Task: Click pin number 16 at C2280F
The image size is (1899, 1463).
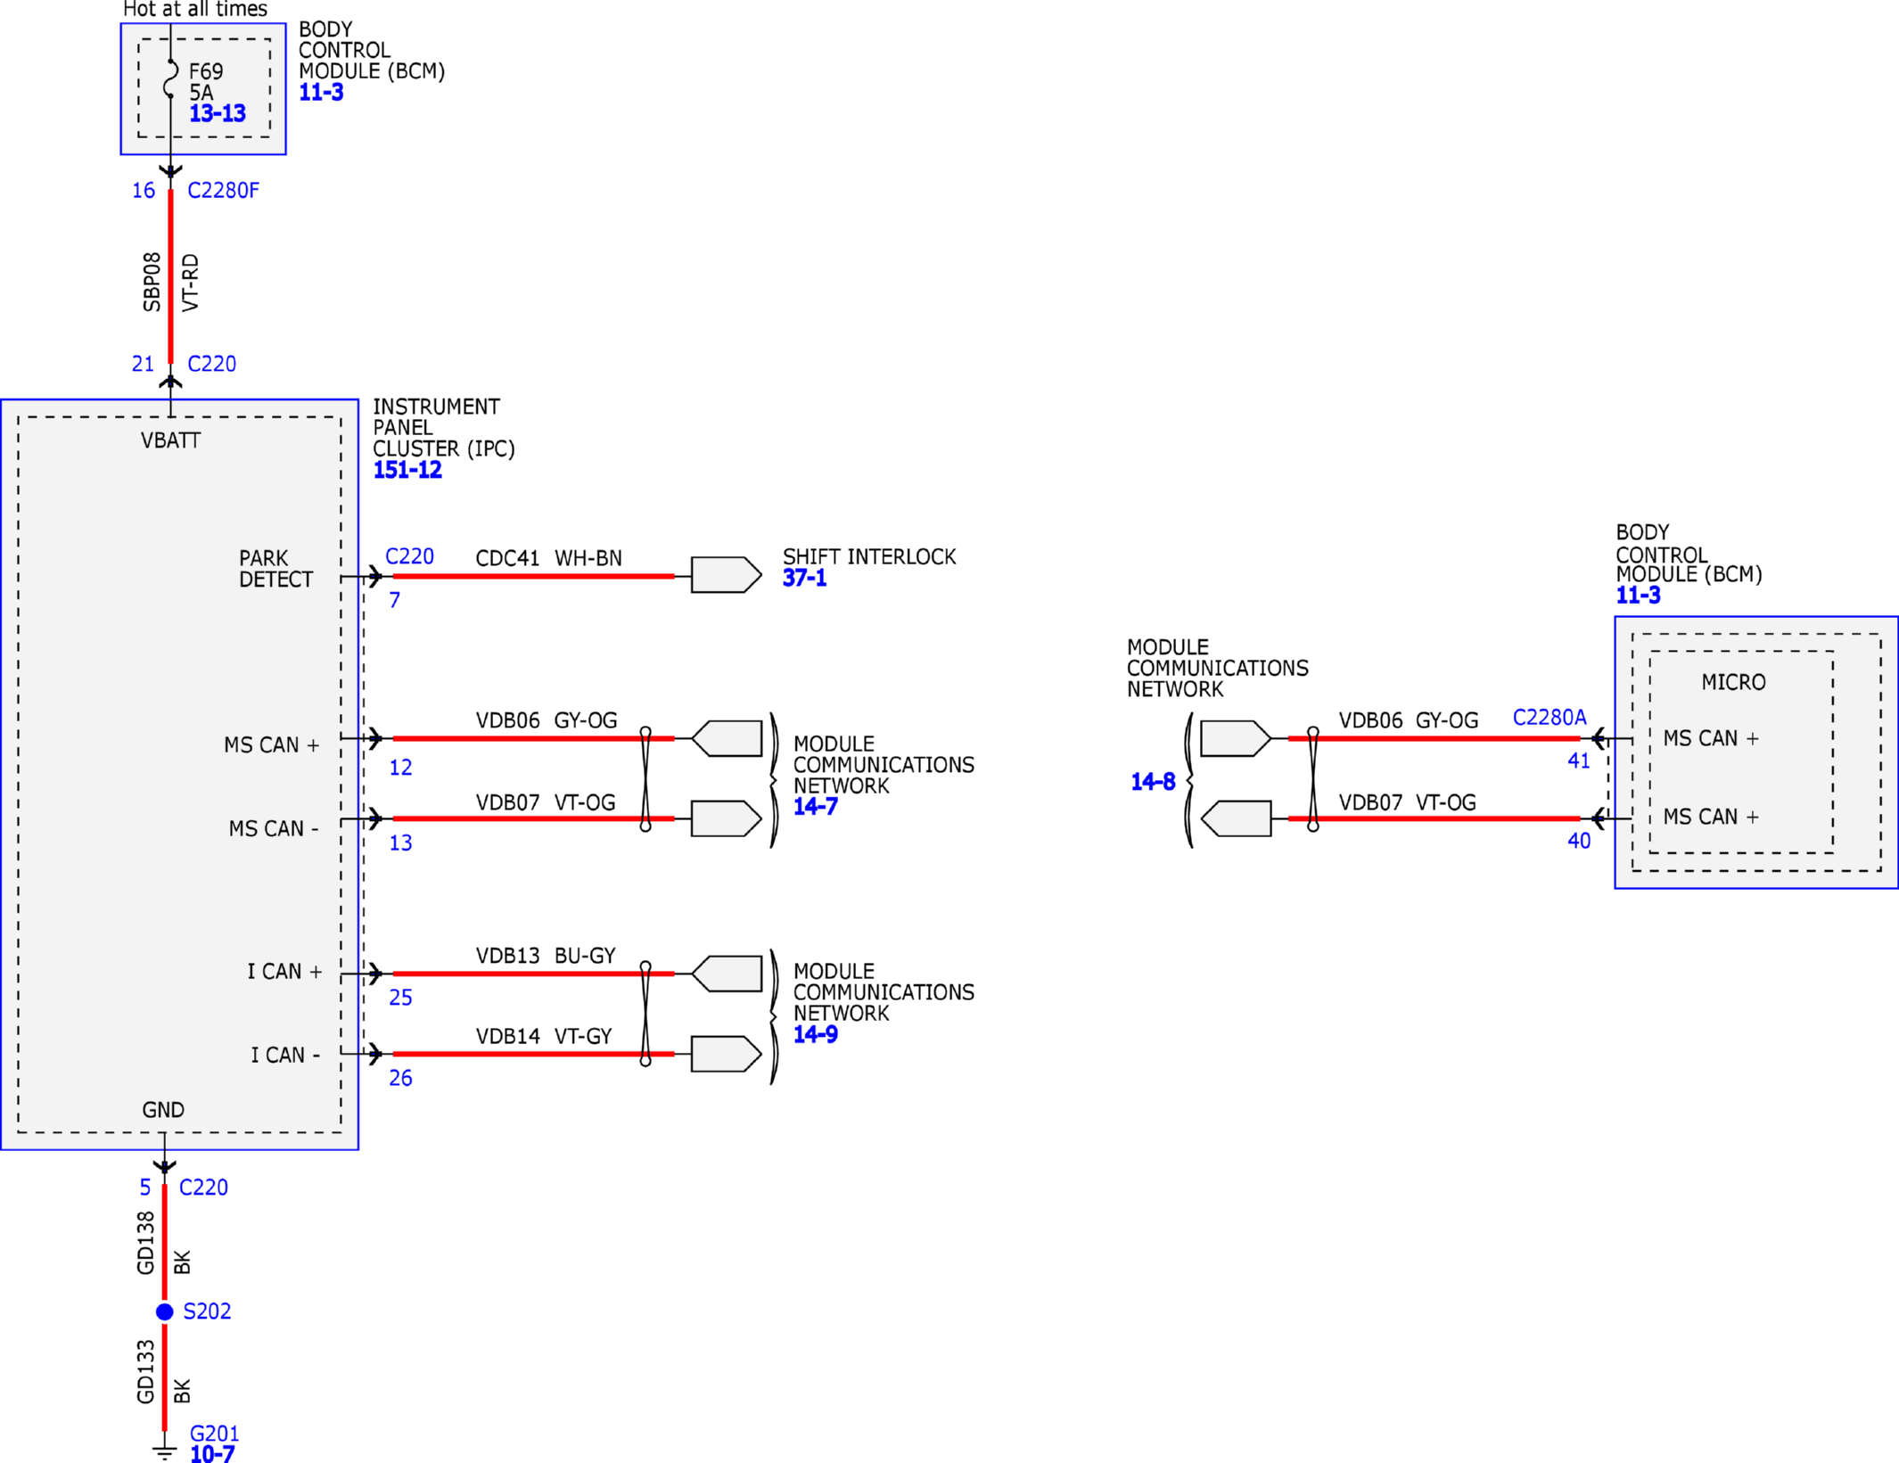Action: (144, 191)
